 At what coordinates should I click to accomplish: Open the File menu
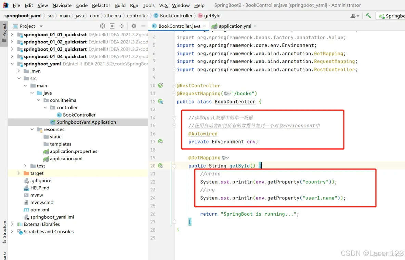pos(16,5)
